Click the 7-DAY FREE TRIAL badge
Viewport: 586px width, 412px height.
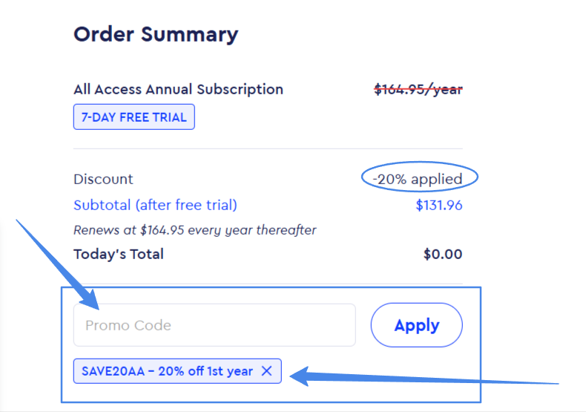click(134, 117)
